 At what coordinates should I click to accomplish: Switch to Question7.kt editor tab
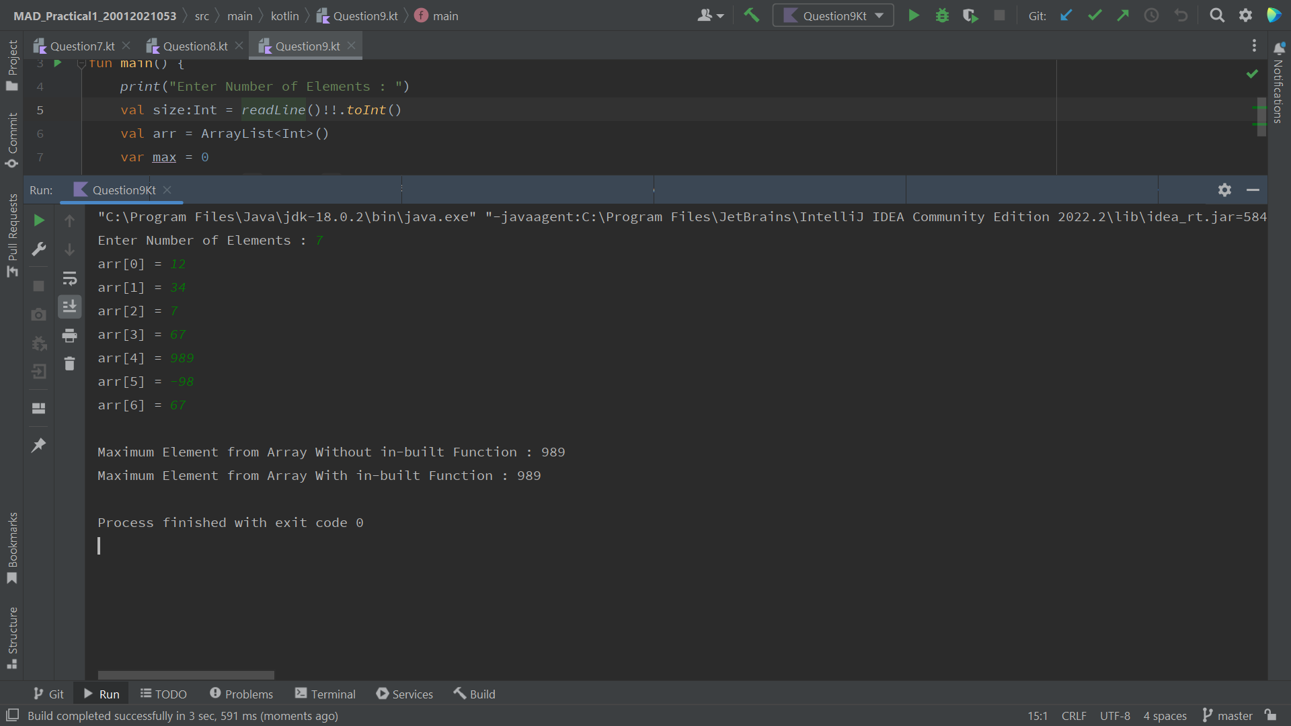pos(82,46)
